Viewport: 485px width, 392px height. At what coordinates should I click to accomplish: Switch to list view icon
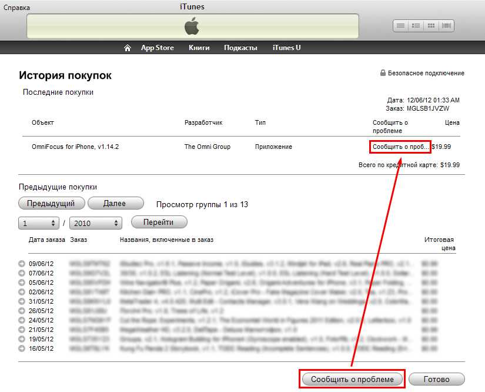pos(400,26)
